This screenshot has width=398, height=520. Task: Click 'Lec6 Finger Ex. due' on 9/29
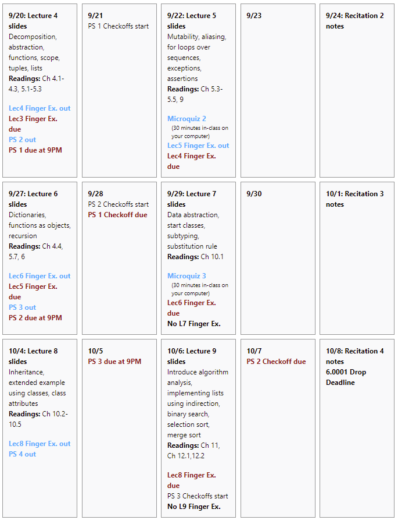click(x=192, y=308)
